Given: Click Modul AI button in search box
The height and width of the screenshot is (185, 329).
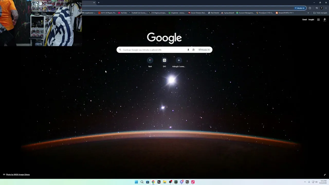Looking at the screenshot, I should coord(204,50).
